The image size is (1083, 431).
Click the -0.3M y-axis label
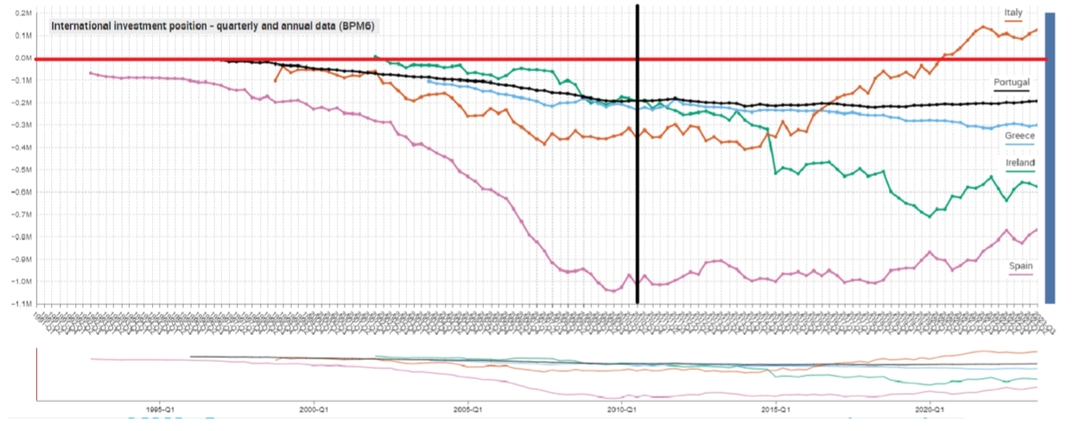coord(22,126)
